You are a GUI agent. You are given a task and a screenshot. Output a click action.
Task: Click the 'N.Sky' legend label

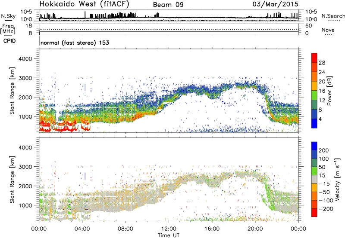pos(8,16)
